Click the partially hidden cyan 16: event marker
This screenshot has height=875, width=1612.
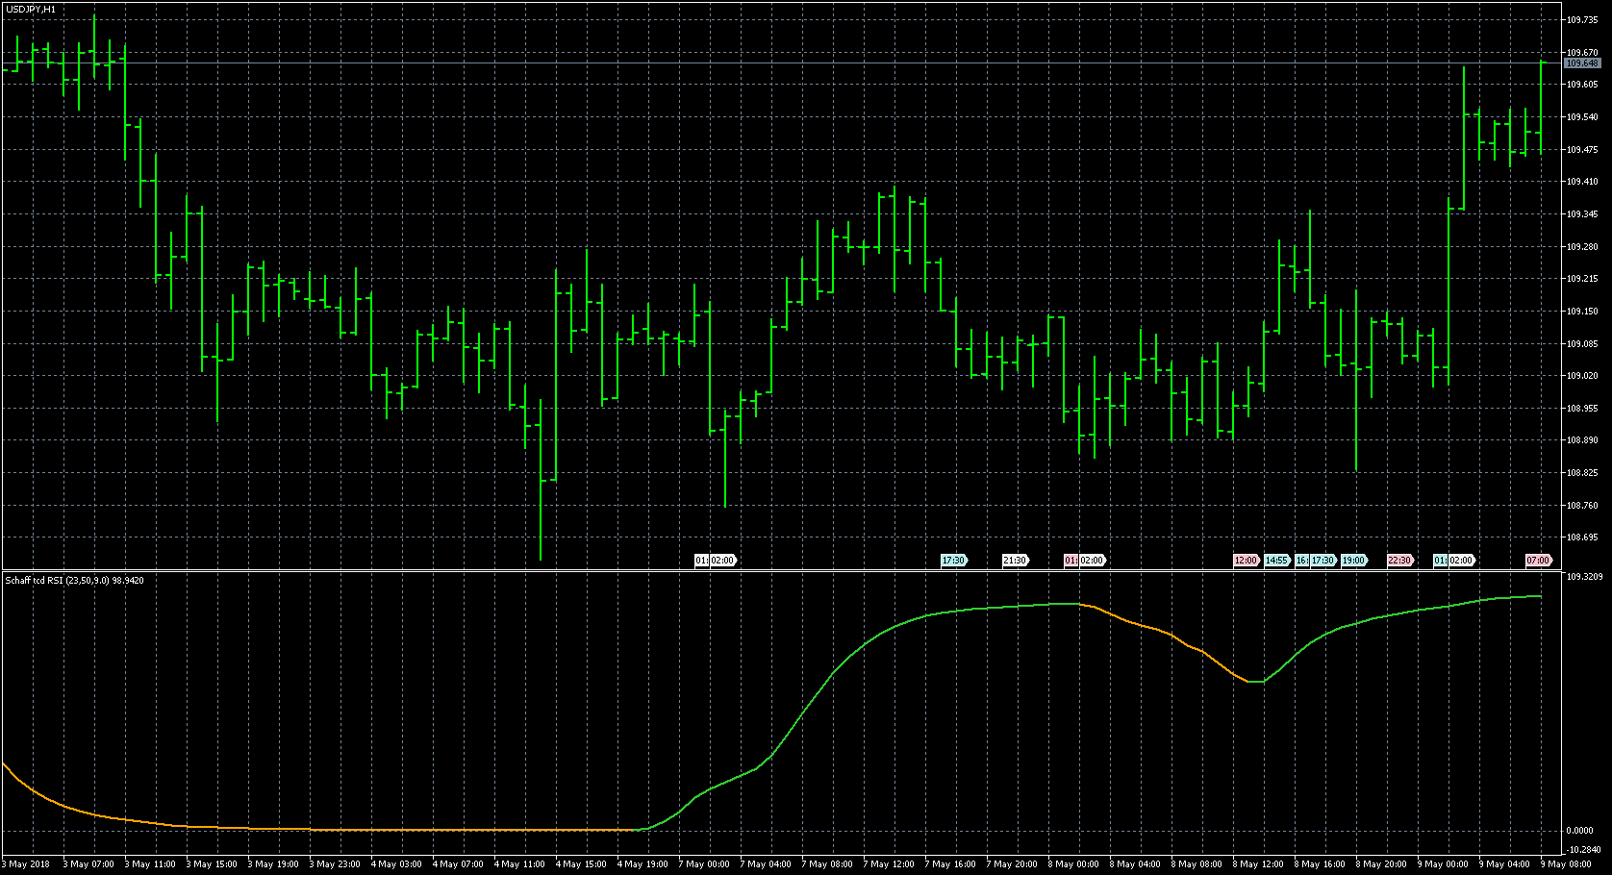pyautogui.click(x=1301, y=561)
